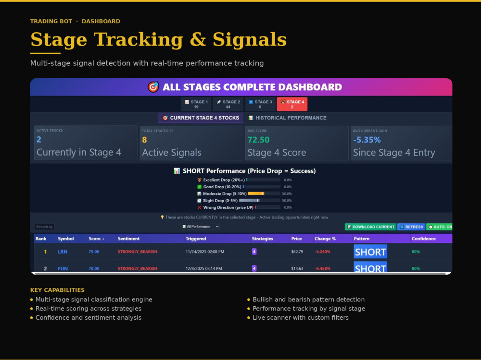Click the STRONGLY_BEARISH sentiment for LRN
The image size is (481, 360).
tap(138, 252)
